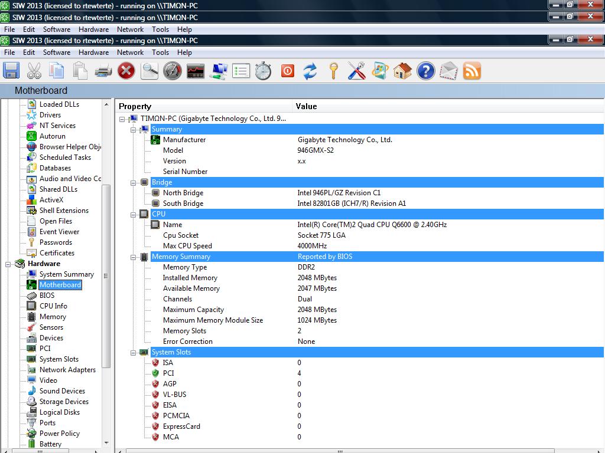This screenshot has height=453, width=605.
Task: Click the mail envelope toolbar icon
Action: pos(449,71)
